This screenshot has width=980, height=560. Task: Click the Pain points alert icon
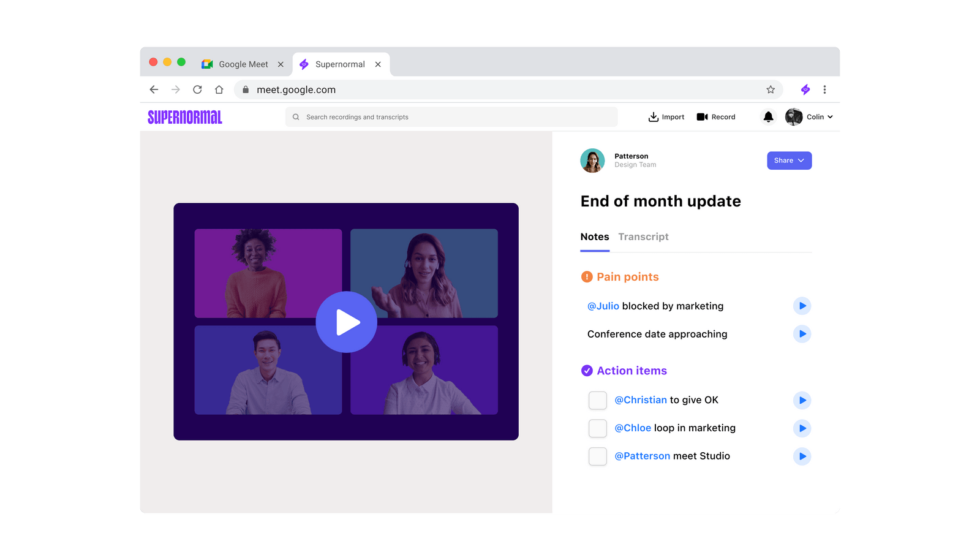(586, 276)
